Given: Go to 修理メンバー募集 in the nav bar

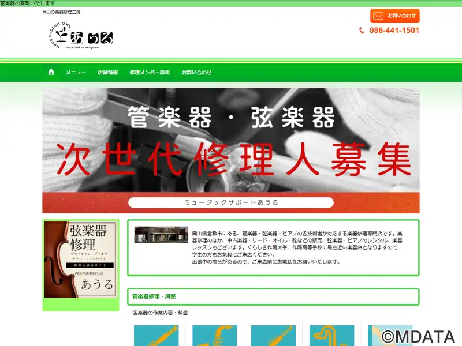Looking at the screenshot, I should click(150, 73).
